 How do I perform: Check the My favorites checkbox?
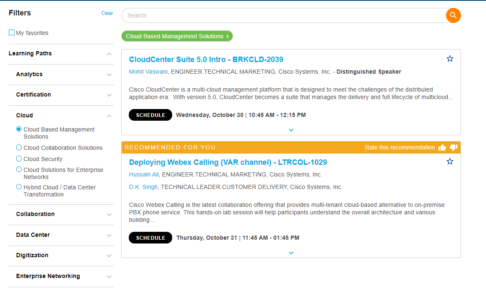click(x=12, y=32)
